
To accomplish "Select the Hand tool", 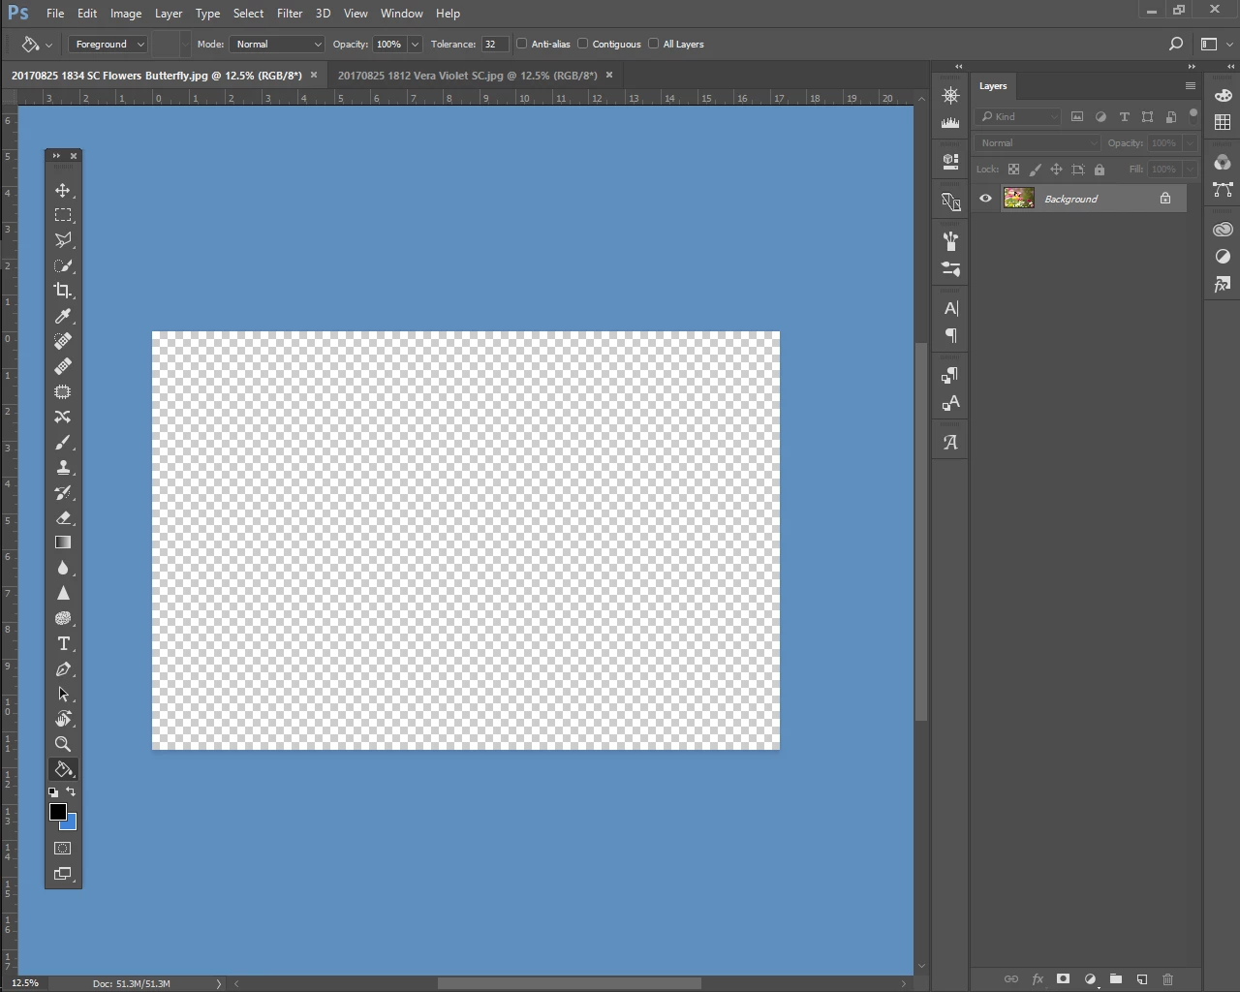I will pos(63,719).
